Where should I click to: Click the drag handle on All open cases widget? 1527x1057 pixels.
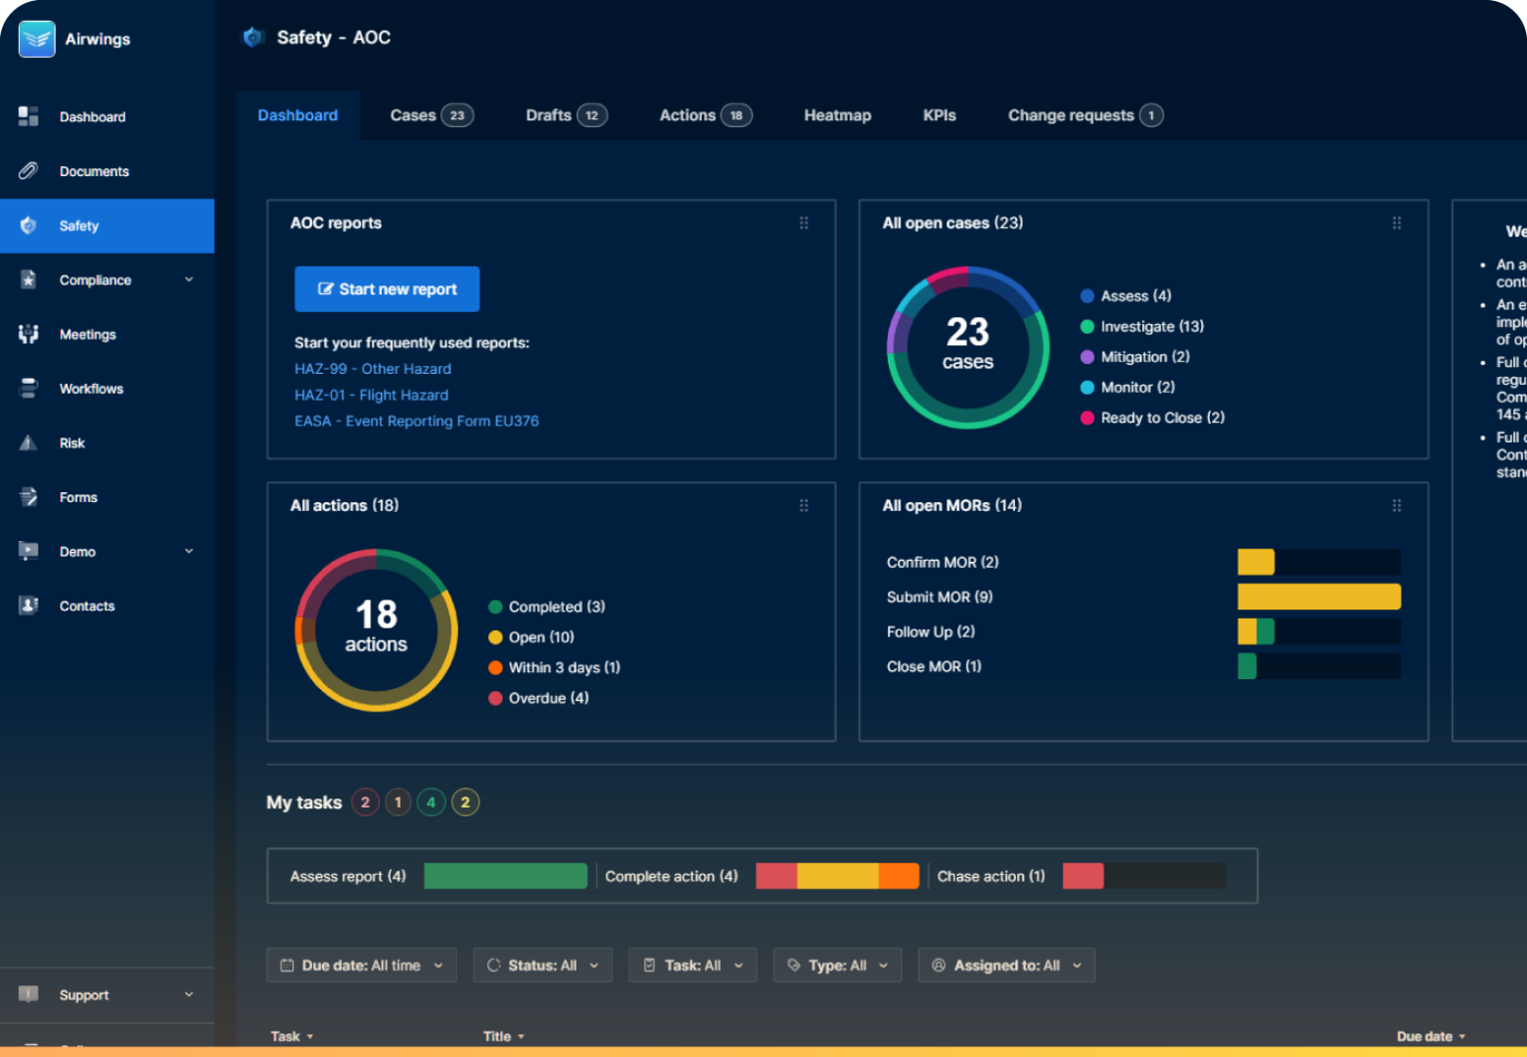click(1397, 223)
